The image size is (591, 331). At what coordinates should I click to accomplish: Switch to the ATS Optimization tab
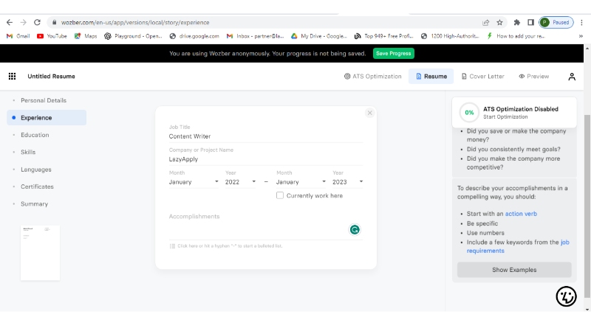[373, 76]
